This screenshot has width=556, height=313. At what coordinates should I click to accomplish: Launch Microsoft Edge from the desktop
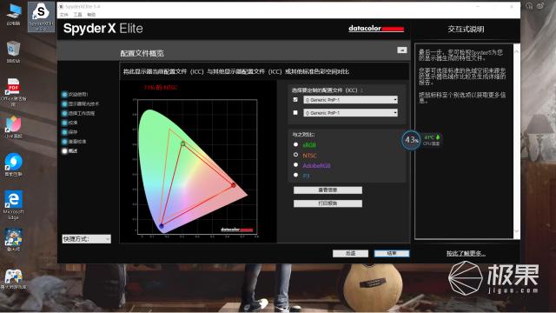(x=14, y=205)
